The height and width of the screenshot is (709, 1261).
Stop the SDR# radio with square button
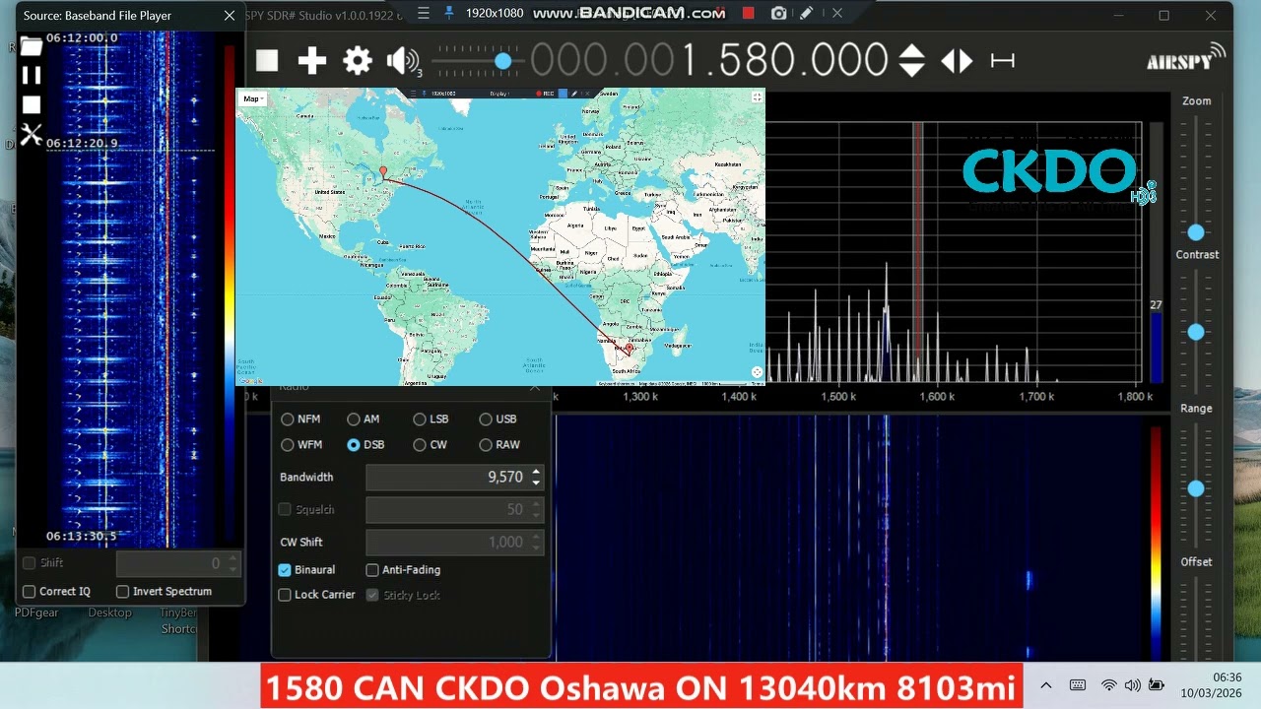[x=267, y=61]
